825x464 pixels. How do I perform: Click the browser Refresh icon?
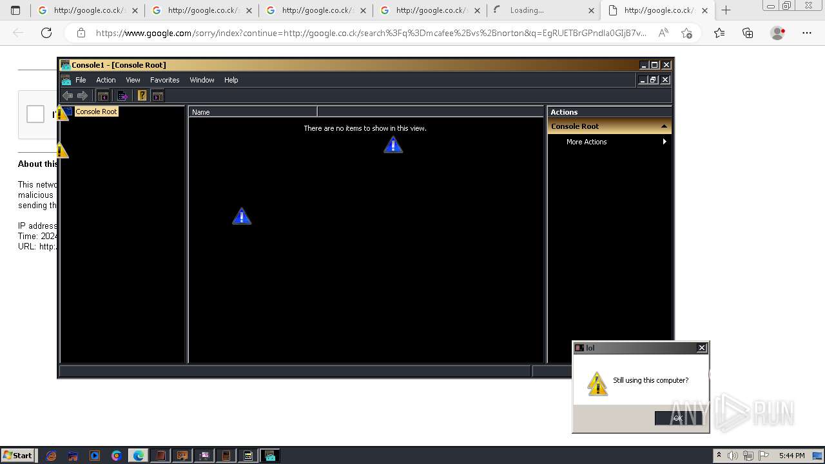(46, 33)
